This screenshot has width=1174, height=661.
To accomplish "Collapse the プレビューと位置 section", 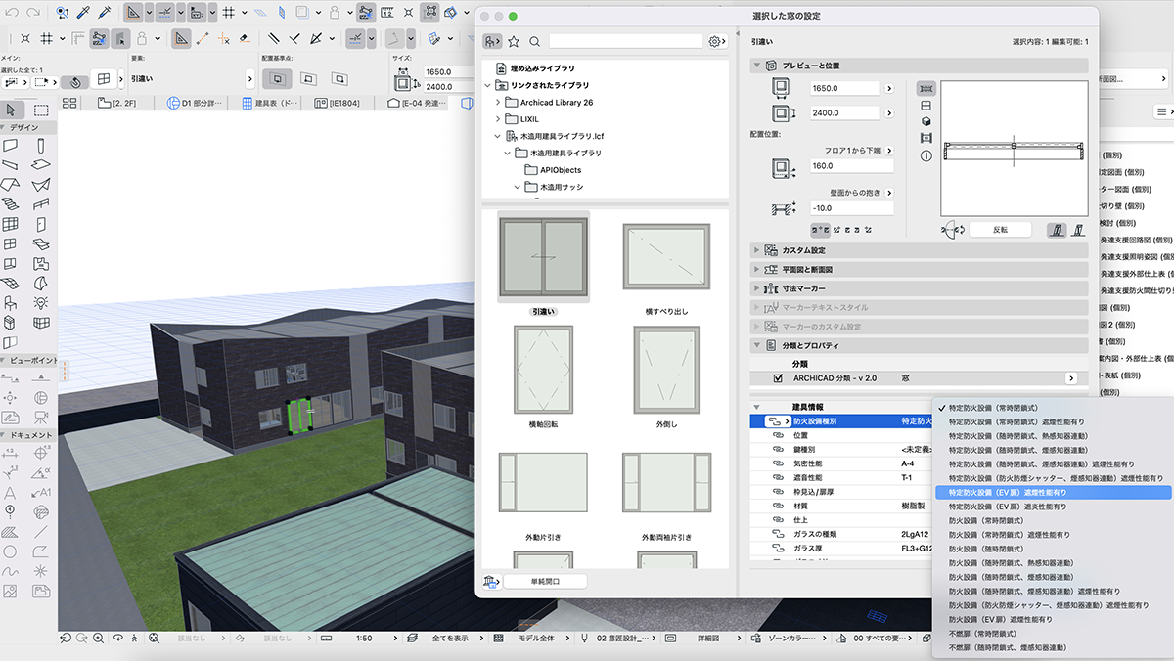I will coord(756,66).
